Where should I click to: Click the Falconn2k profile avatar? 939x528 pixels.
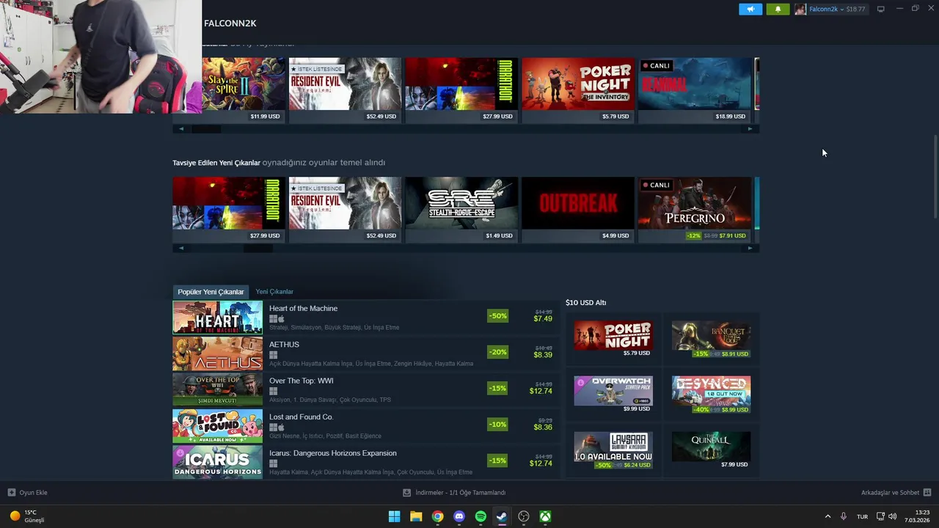coord(800,9)
